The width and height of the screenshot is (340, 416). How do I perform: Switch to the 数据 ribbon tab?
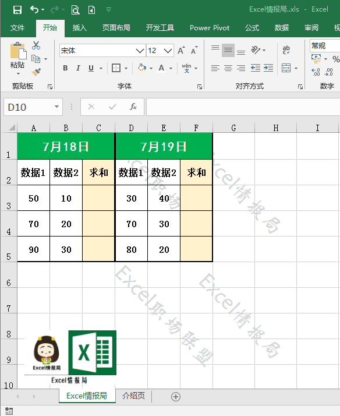[282, 27]
